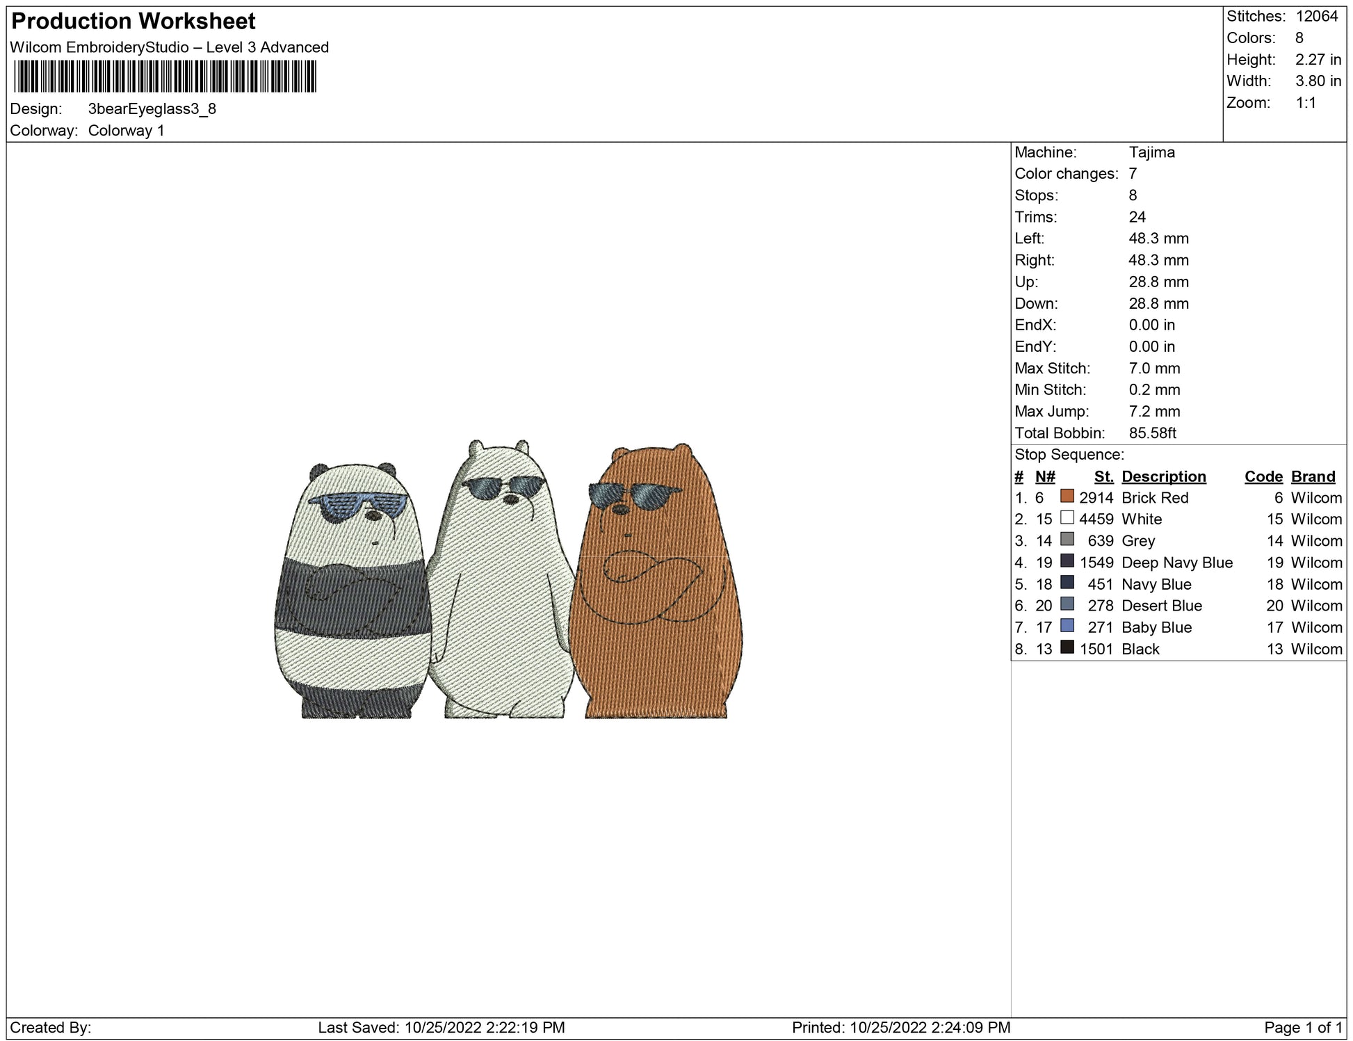This screenshot has height=1041, width=1353.
Task: Click the Page 1 of 1 label
Action: [x=1302, y=1027]
